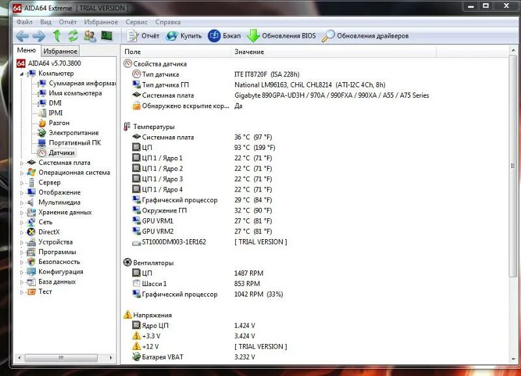The image size is (521, 376).
Task: Refresh sensor data with green arrows icon
Action: pos(73,36)
